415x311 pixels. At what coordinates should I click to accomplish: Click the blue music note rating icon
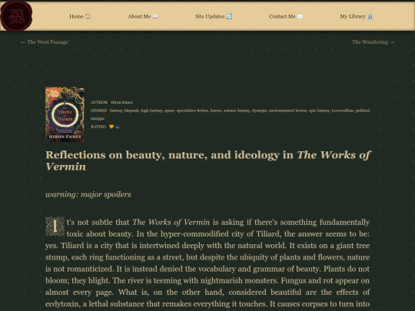(118, 127)
